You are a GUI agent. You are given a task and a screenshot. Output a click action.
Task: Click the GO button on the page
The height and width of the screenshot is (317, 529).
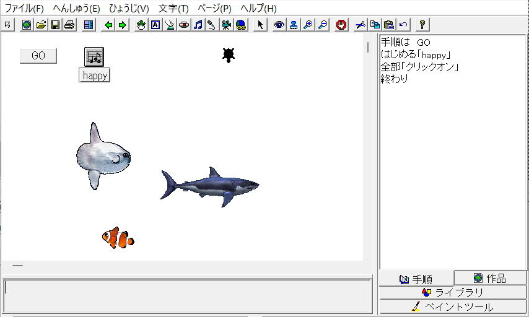coord(38,56)
